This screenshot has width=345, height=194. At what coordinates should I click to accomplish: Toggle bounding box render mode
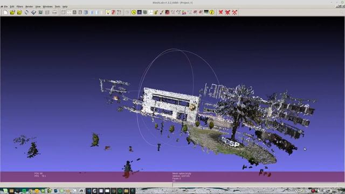tap(64, 12)
